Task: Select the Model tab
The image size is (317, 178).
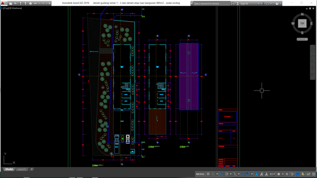Action: (9, 169)
